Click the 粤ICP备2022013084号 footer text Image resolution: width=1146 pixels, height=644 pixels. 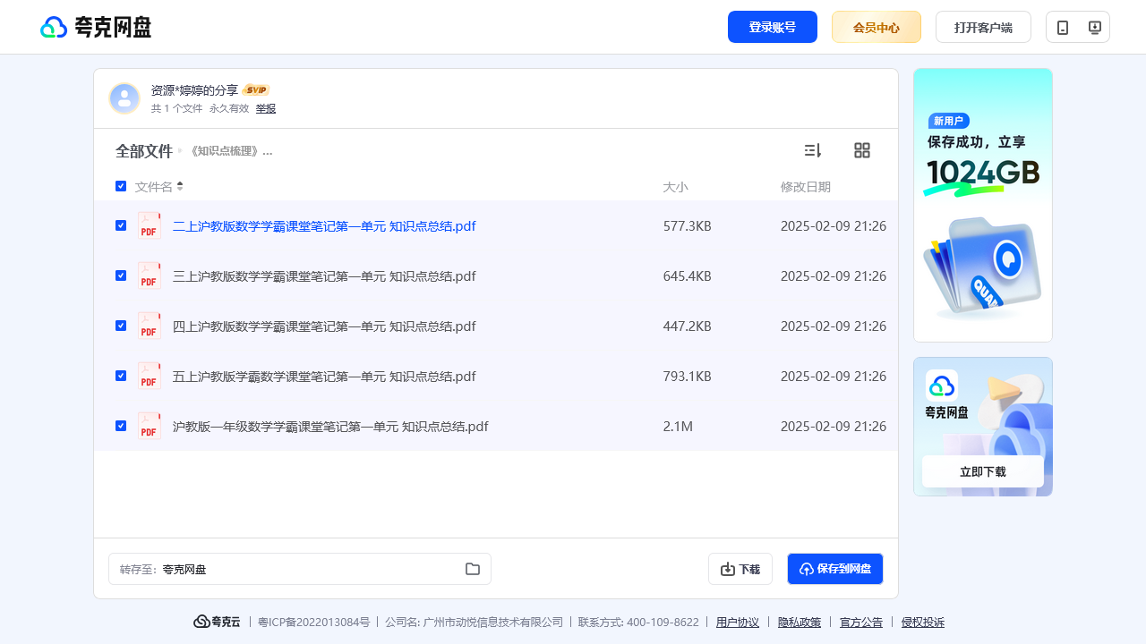pyautogui.click(x=313, y=622)
